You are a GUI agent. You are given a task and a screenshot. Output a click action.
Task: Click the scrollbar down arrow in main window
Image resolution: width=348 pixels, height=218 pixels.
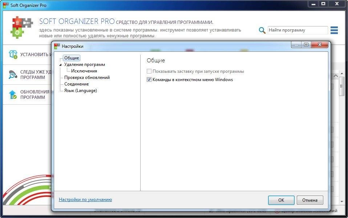click(341, 202)
